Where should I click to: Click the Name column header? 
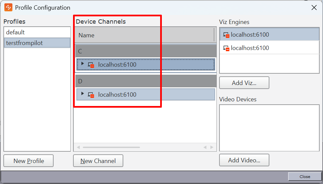pos(144,35)
